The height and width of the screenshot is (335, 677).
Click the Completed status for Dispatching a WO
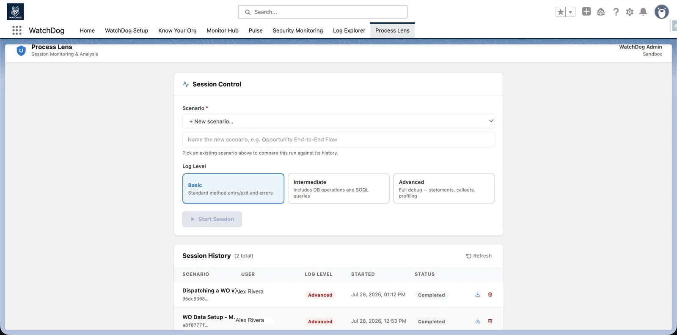(431, 295)
